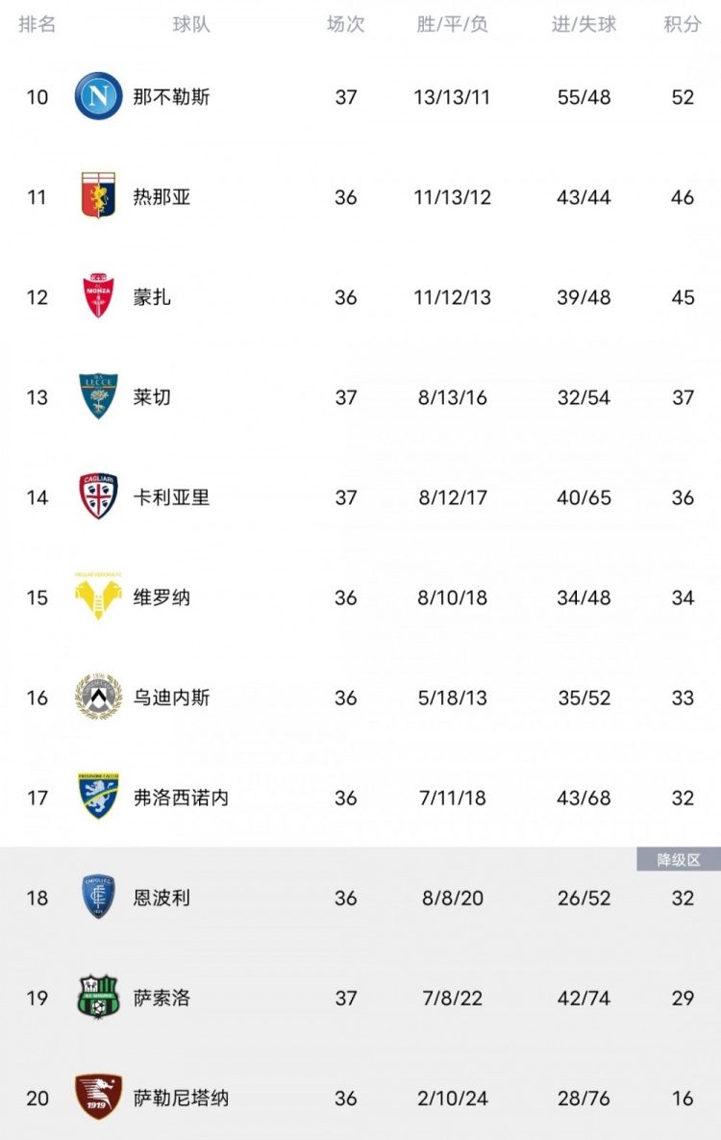The image size is (721, 1140).
Task: Open the Udinese club badge
Action: pyautogui.click(x=98, y=697)
